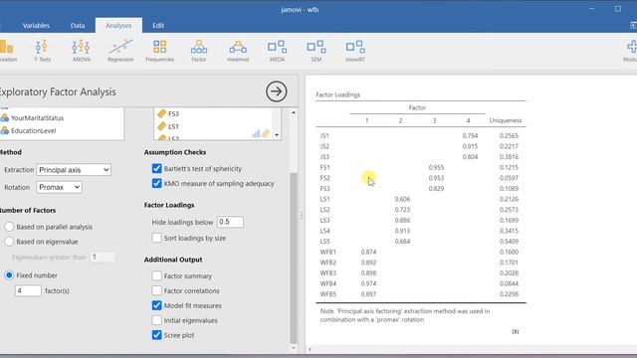Click scroll-down arrow of options panel
This screenshot has height=358, width=637.
[294, 348]
